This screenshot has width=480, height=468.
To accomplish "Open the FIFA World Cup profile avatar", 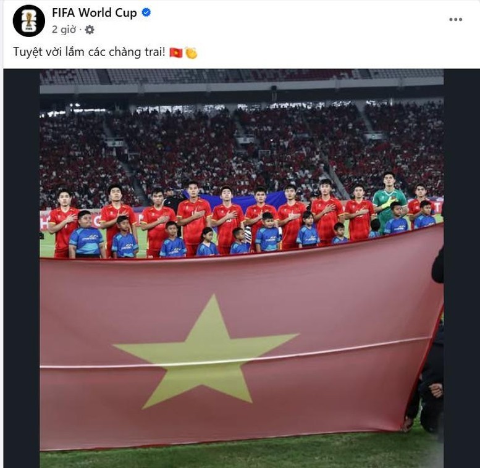I will (x=29, y=21).
